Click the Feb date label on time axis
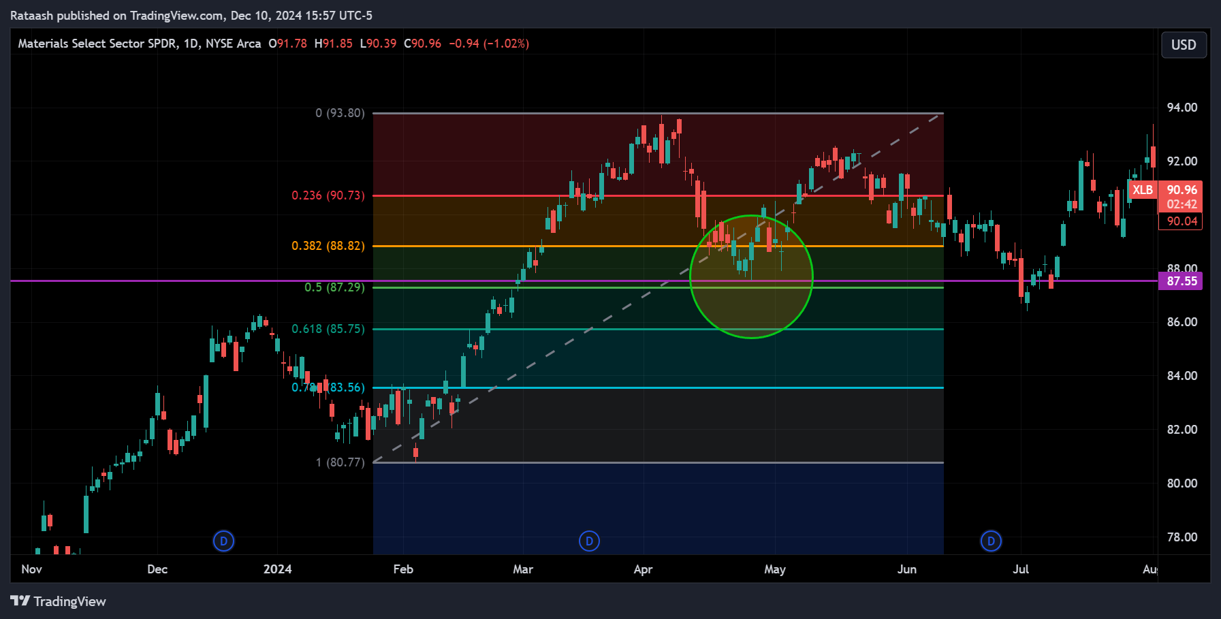 pyautogui.click(x=403, y=569)
